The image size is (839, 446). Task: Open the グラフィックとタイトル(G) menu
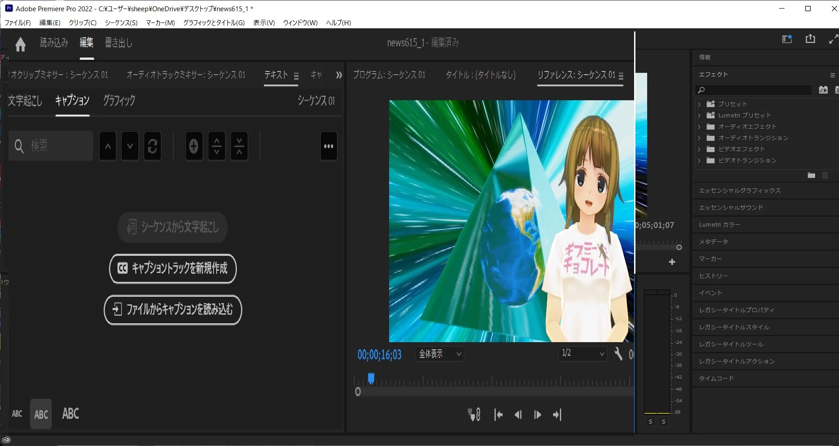click(214, 22)
